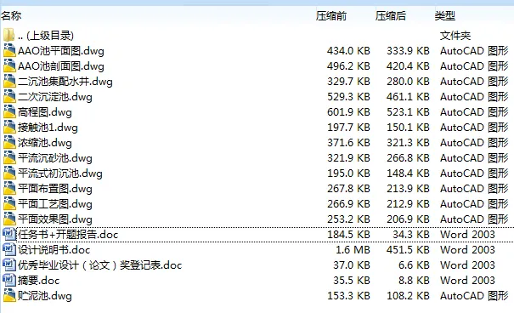
Task: Select file name AAO池剖面图.dwg
Action: (61, 66)
